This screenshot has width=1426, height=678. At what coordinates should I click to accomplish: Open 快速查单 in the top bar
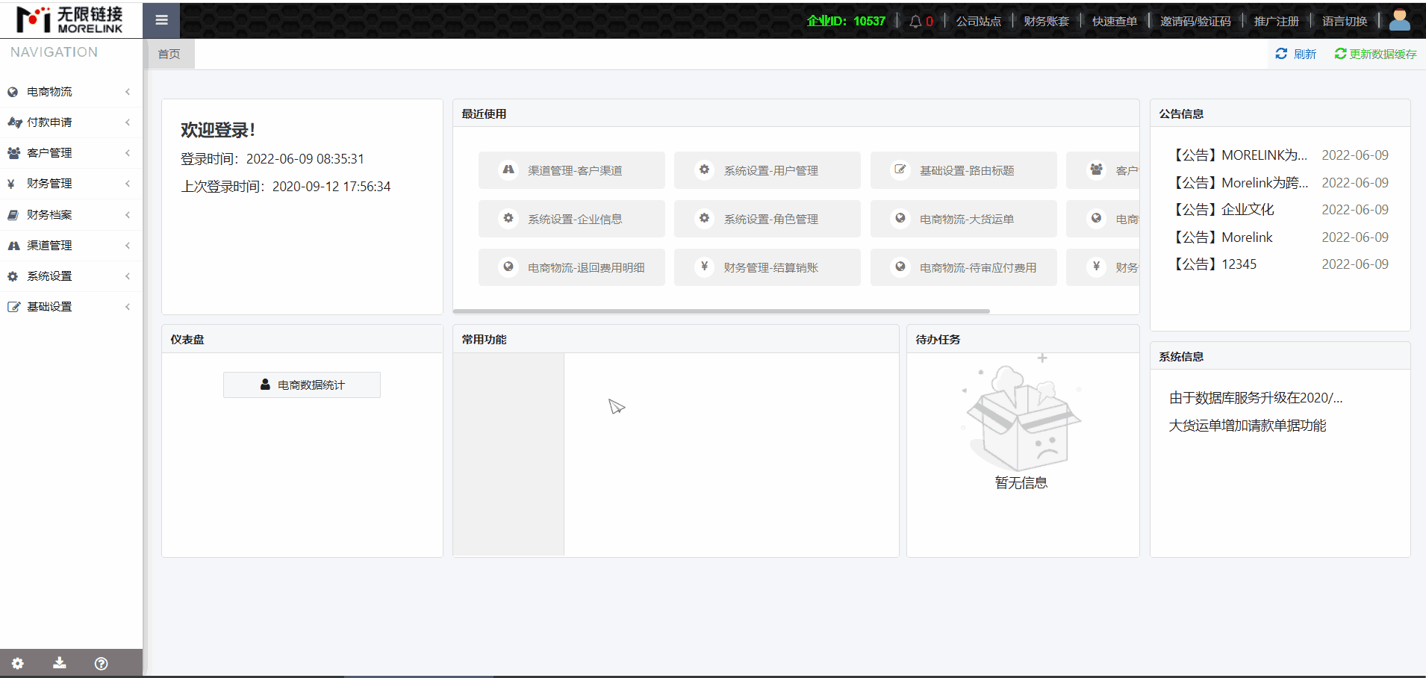1114,21
